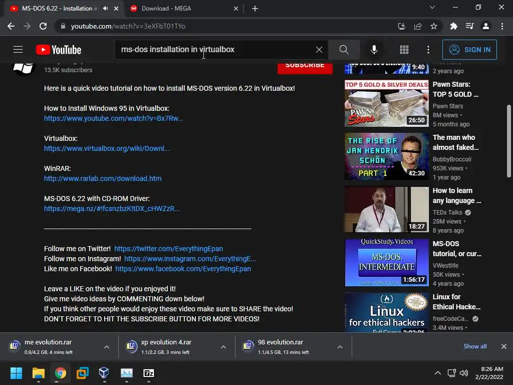513x385 pixels.
Task: Open the media control icon in Chrome toolbar
Action: (x=469, y=26)
